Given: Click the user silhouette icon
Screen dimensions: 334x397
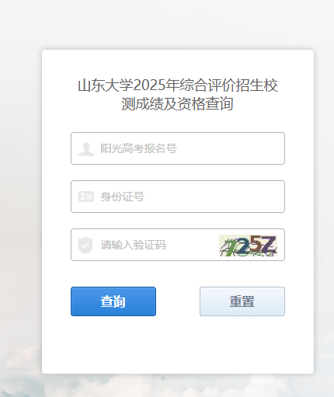Looking at the screenshot, I should click(x=86, y=149).
